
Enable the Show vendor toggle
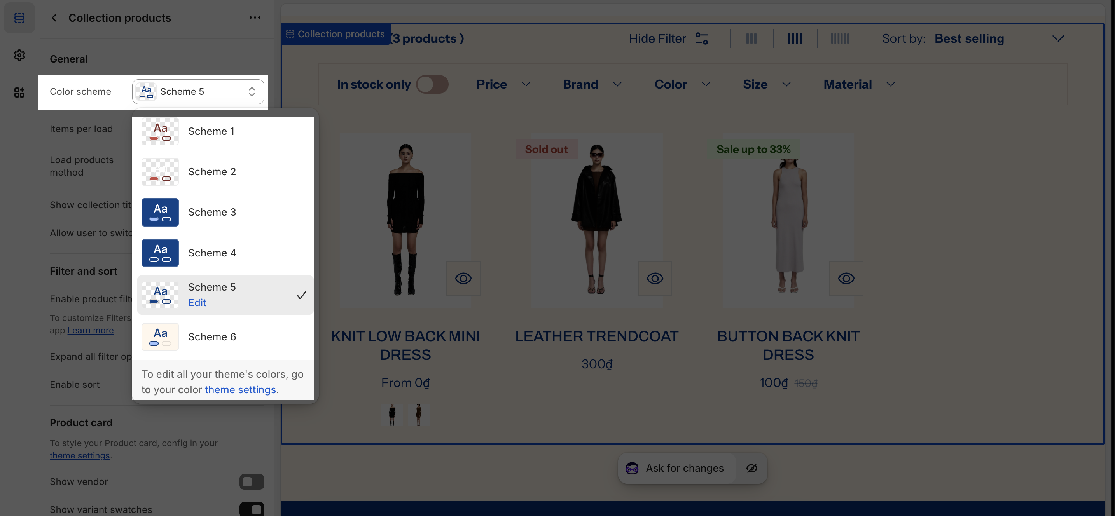click(252, 481)
